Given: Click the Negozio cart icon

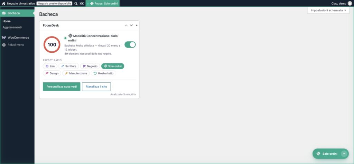Looking at the screenshot, I should 84,66.
